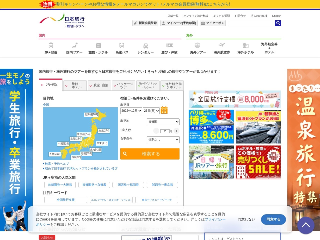The image size is (320, 240).
Task: Click 新規会員登録 button
Action: (x=145, y=23)
